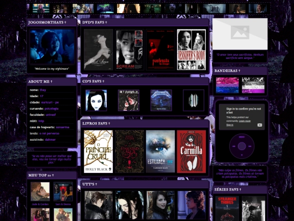
Task: Open the Stranger Things series poster
Action: point(227,208)
